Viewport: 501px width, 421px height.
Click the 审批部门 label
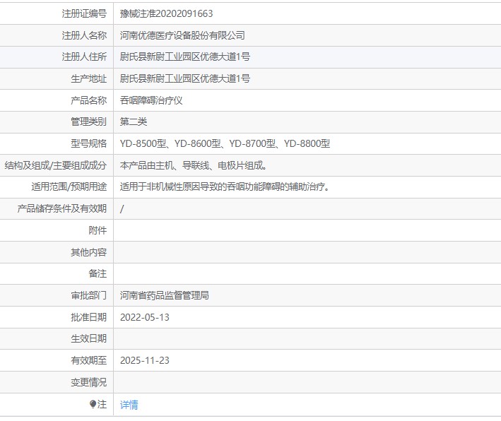click(89, 295)
